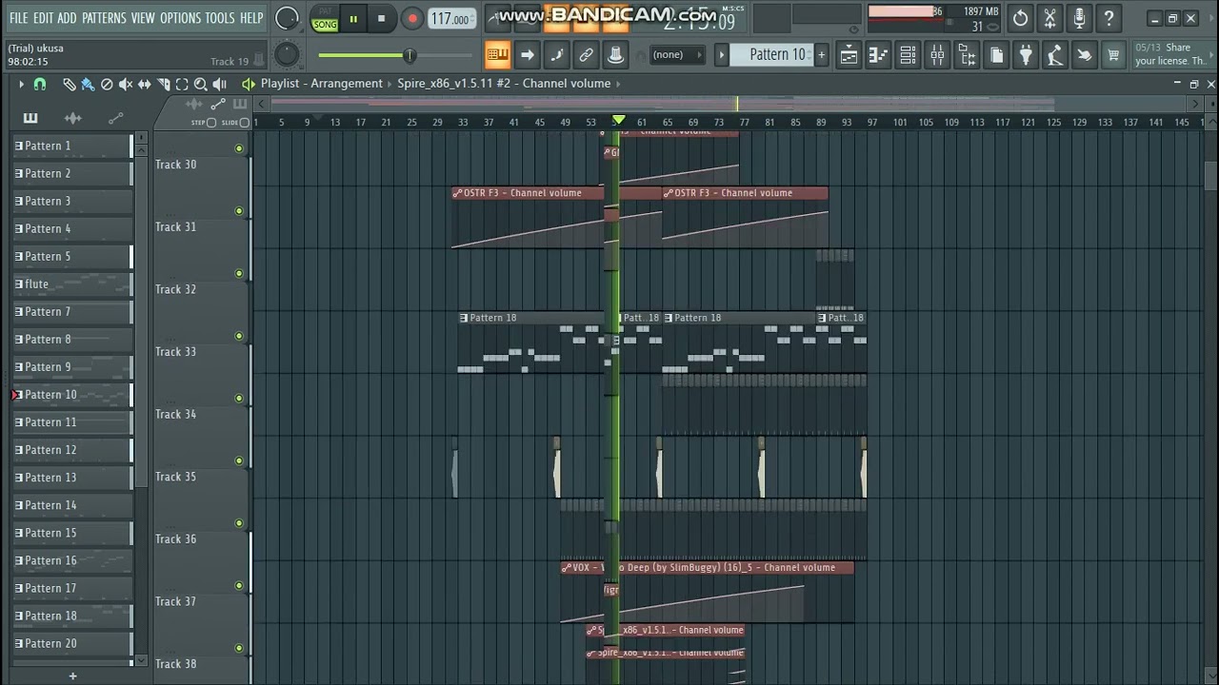
Task: Click the tempo tapper icon
Action: point(1054,56)
